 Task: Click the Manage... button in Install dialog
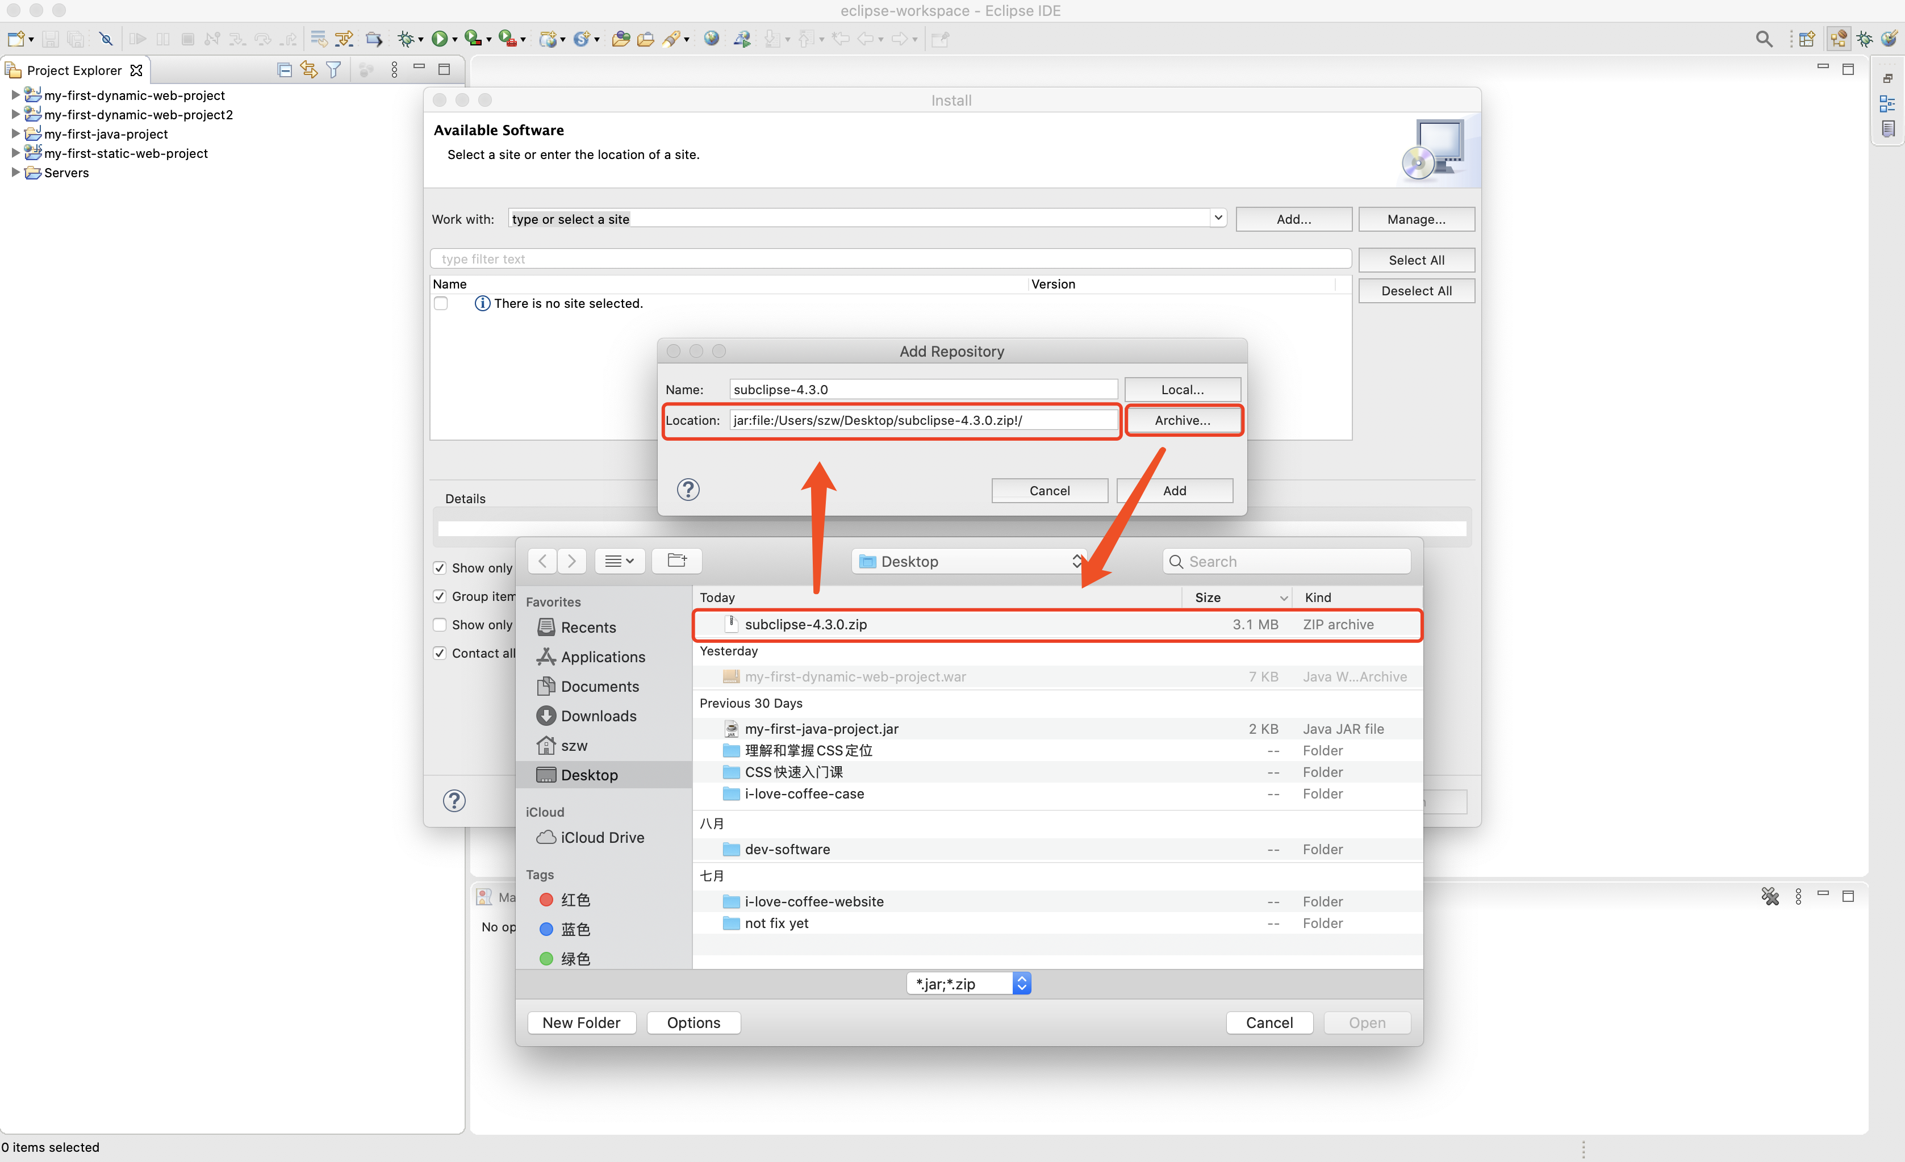point(1417,219)
